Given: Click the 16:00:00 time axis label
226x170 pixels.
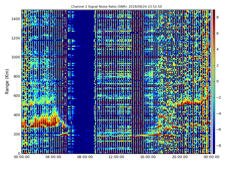Looking at the screenshot, I should pyautogui.click(x=148, y=157).
